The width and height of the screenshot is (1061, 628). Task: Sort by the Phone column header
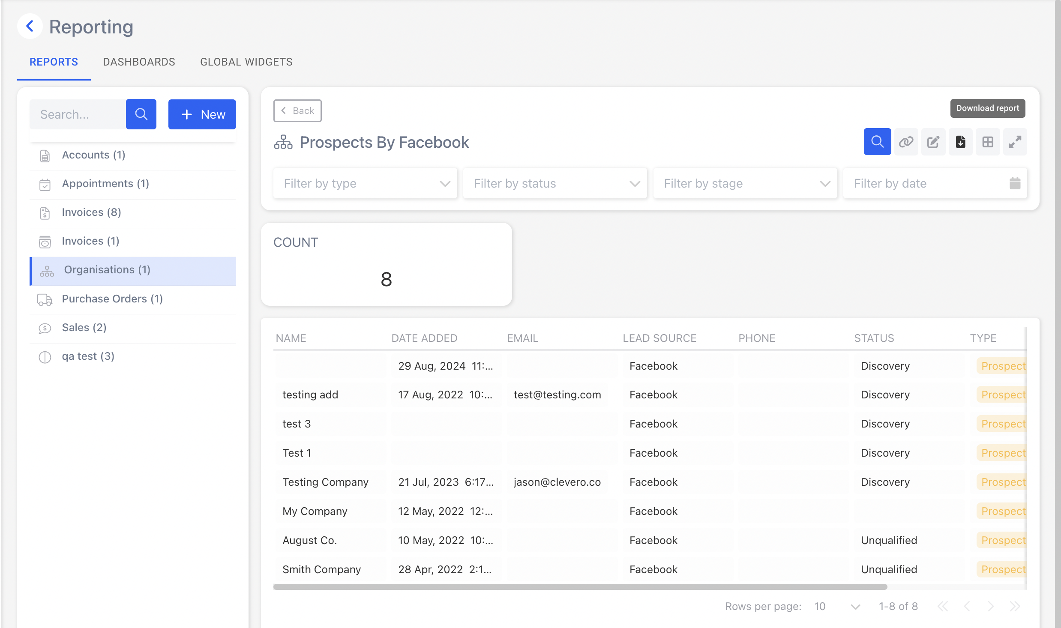(757, 338)
